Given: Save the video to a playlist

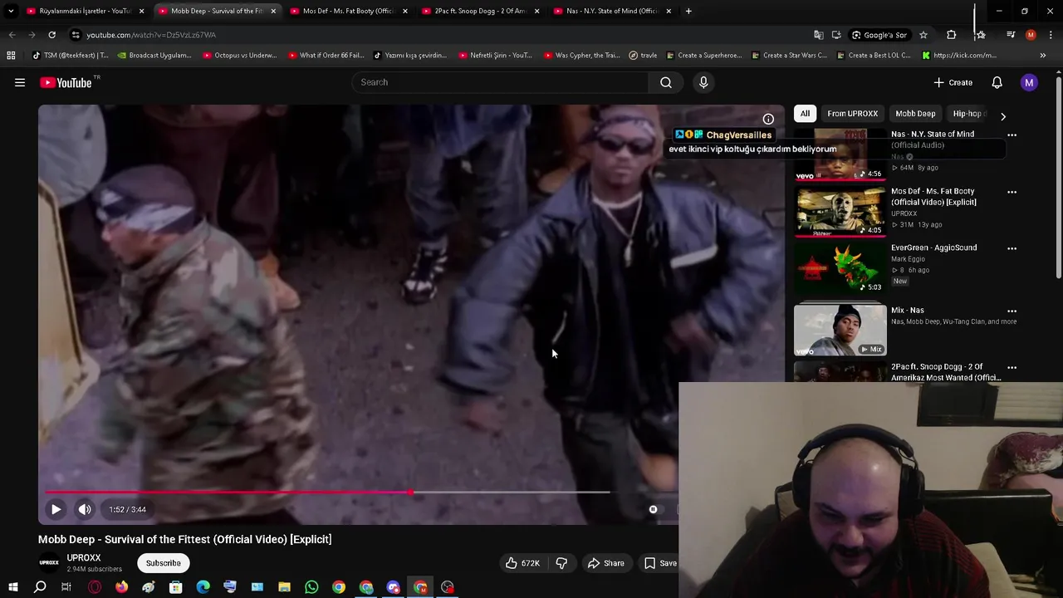Looking at the screenshot, I should (x=660, y=563).
